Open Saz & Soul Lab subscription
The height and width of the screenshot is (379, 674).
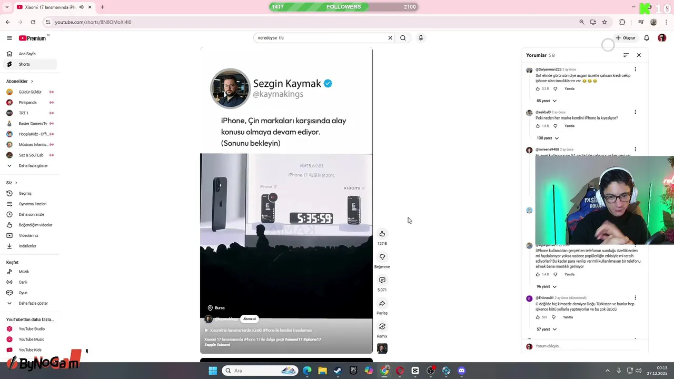pos(29,155)
